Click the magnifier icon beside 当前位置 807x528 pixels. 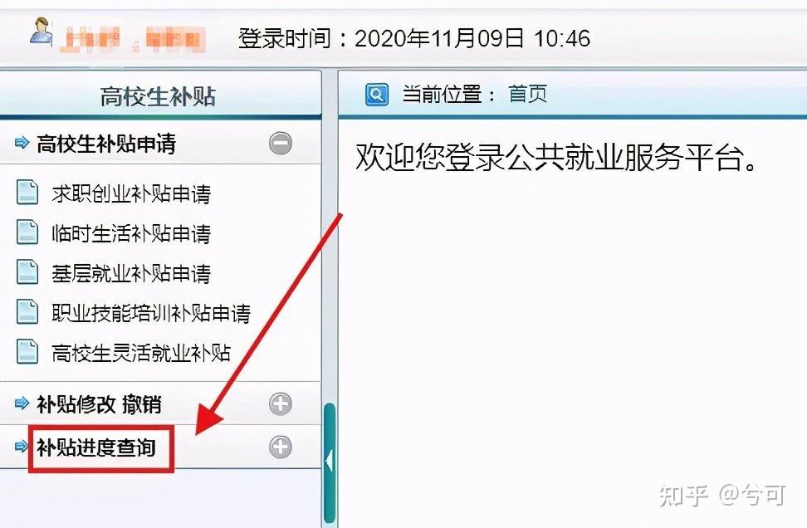[x=377, y=95]
